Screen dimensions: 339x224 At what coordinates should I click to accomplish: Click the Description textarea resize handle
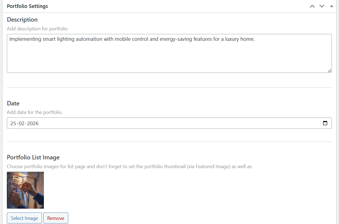pos(329,71)
